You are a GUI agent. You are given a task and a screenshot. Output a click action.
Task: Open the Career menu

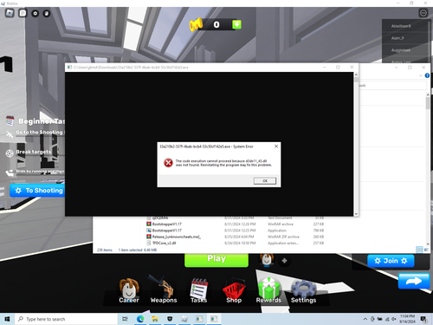(129, 290)
